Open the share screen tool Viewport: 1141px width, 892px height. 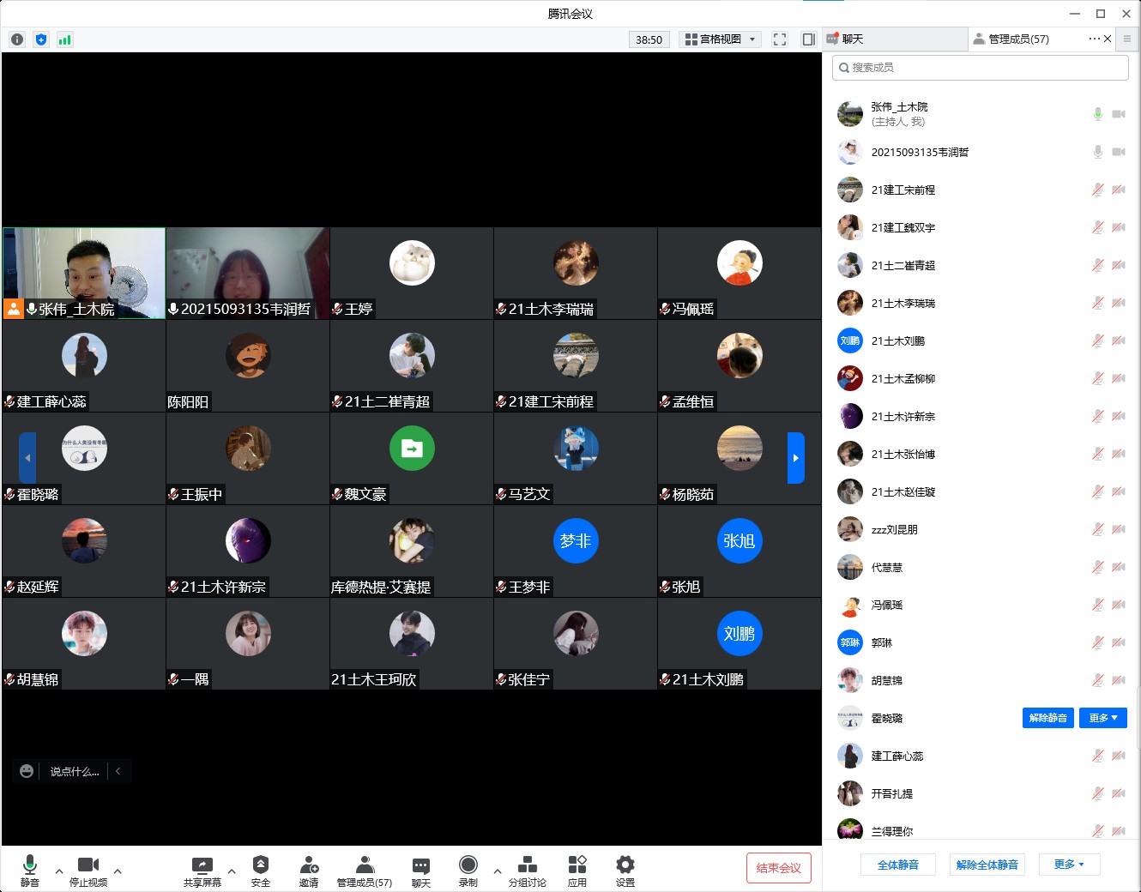[x=202, y=870]
